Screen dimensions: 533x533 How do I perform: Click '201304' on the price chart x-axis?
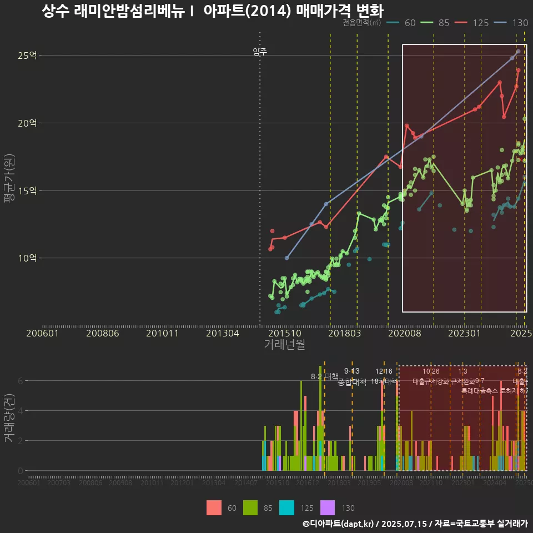[223, 333]
